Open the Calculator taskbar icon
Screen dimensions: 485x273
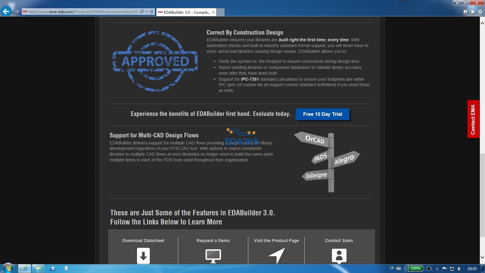pos(66,268)
